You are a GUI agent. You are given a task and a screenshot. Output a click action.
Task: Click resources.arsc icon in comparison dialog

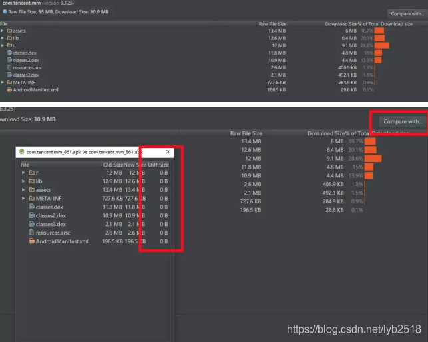[x=32, y=233]
